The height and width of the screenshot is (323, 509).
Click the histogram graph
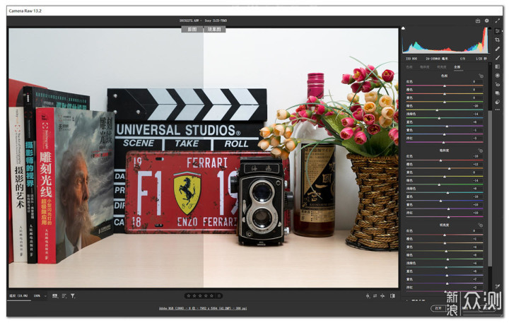[x=445, y=40]
